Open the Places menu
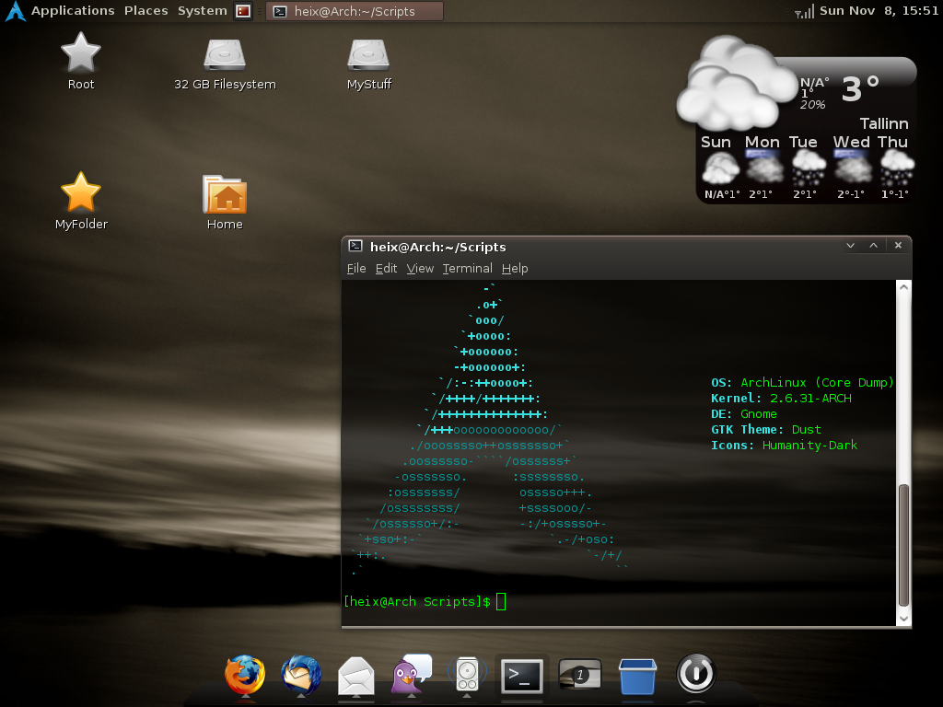This screenshot has width=943, height=707. pos(146,11)
